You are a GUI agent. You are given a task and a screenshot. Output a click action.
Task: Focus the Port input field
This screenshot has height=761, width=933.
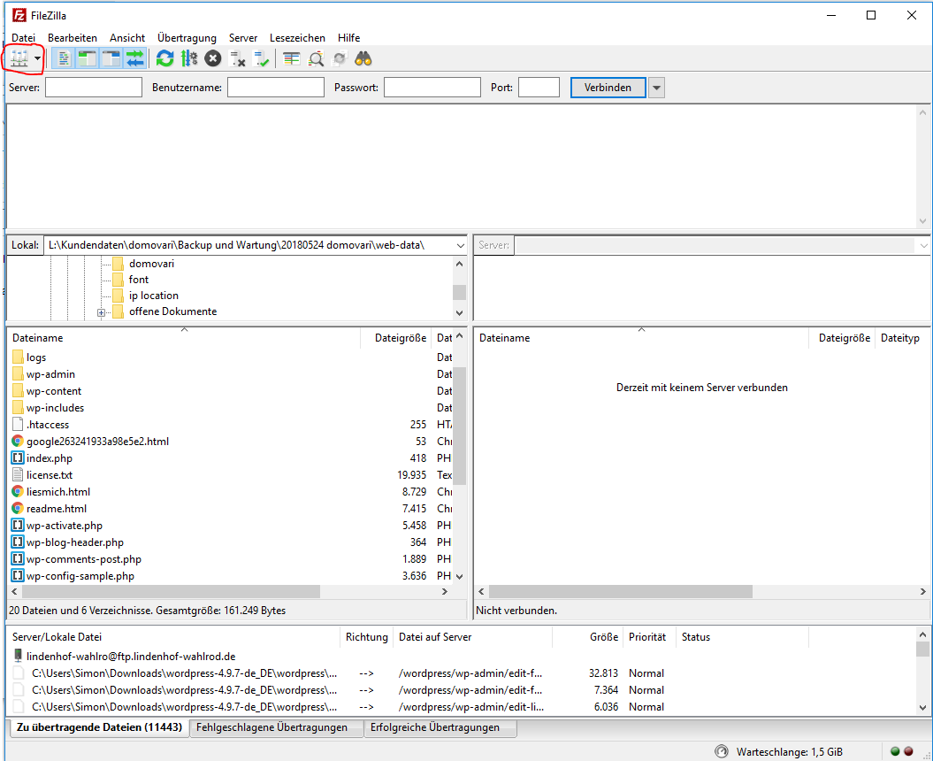[539, 88]
